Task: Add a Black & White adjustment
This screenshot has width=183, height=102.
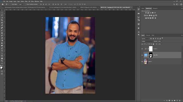Action: point(149,15)
